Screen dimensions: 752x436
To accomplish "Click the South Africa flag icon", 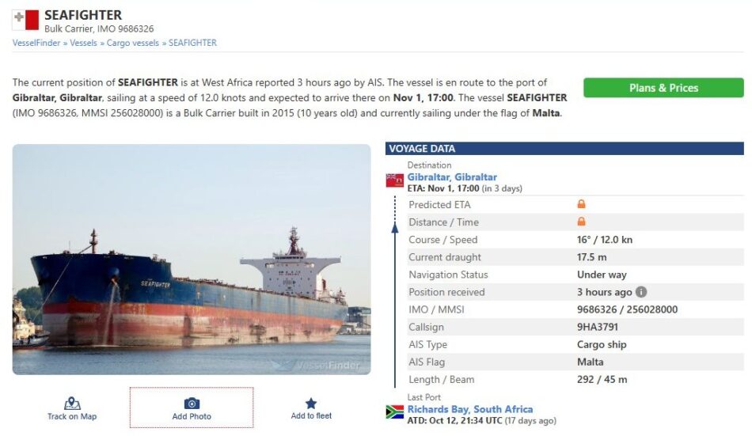I will tap(394, 411).
